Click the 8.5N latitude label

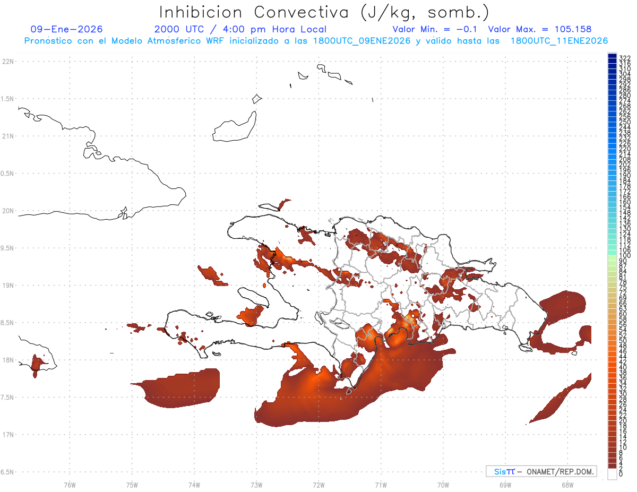(8, 323)
